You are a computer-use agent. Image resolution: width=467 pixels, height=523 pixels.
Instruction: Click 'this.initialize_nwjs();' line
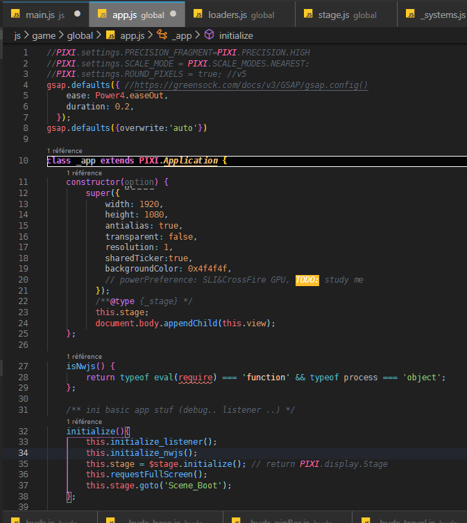[x=142, y=453]
